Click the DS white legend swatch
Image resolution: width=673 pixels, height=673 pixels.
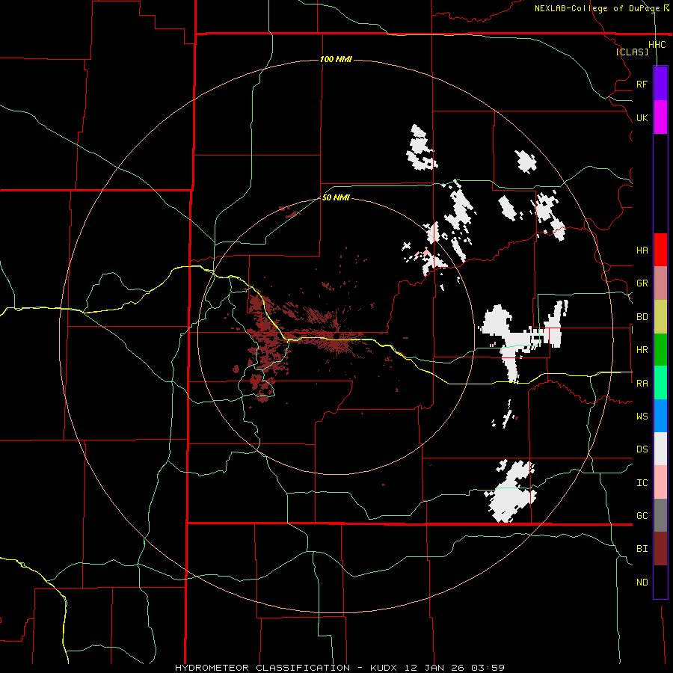click(x=660, y=449)
